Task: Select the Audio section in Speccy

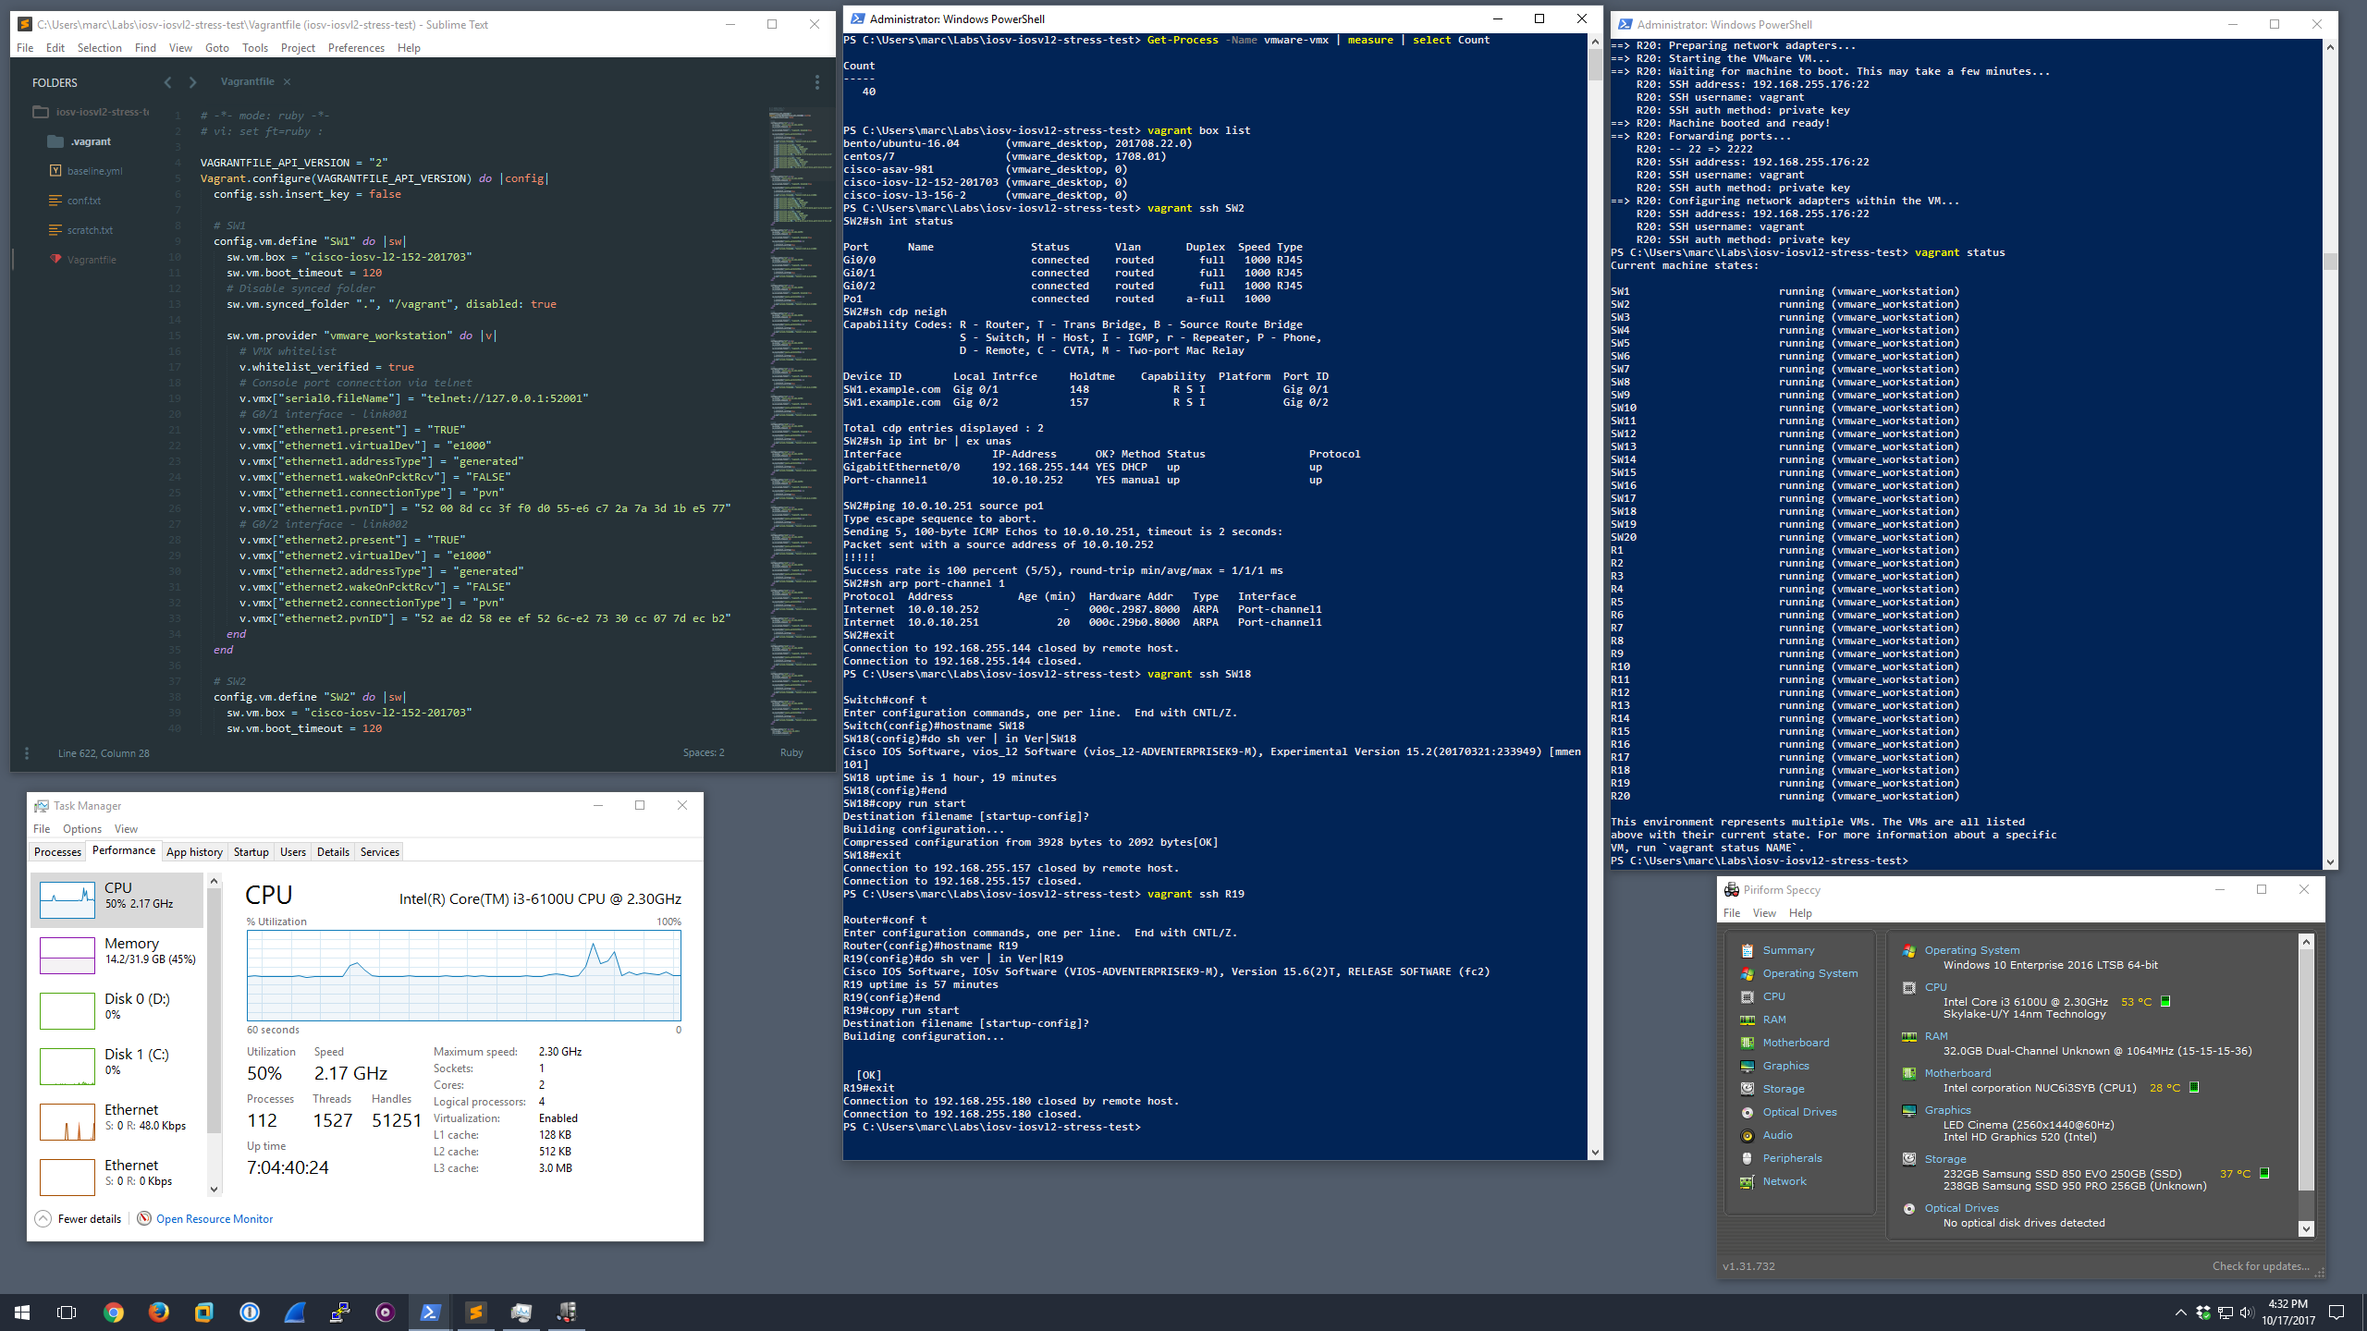Action: click(x=1777, y=1134)
